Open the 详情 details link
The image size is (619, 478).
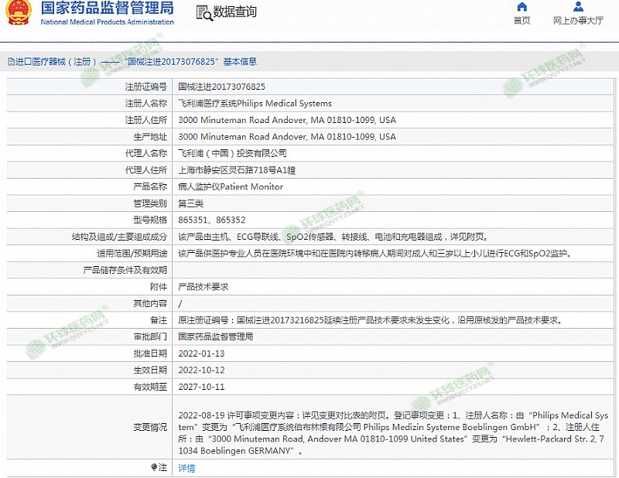[186, 468]
